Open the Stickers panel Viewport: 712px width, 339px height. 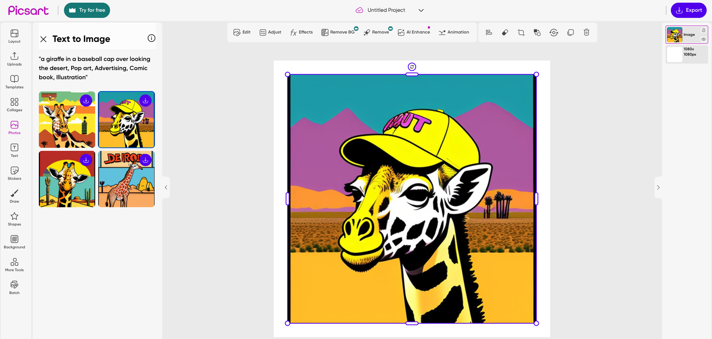[14, 173]
